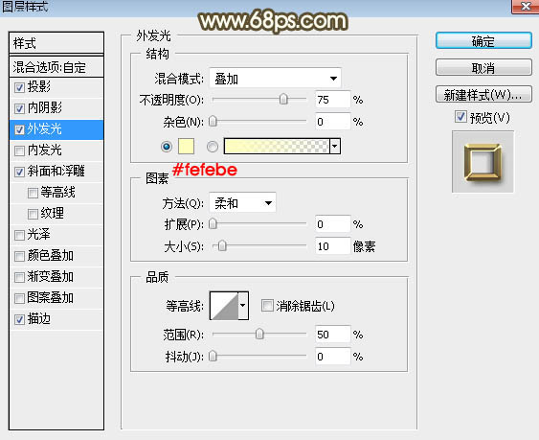Click the 抖动 jitter value field
Screen dimensions: 539x440
333,357
